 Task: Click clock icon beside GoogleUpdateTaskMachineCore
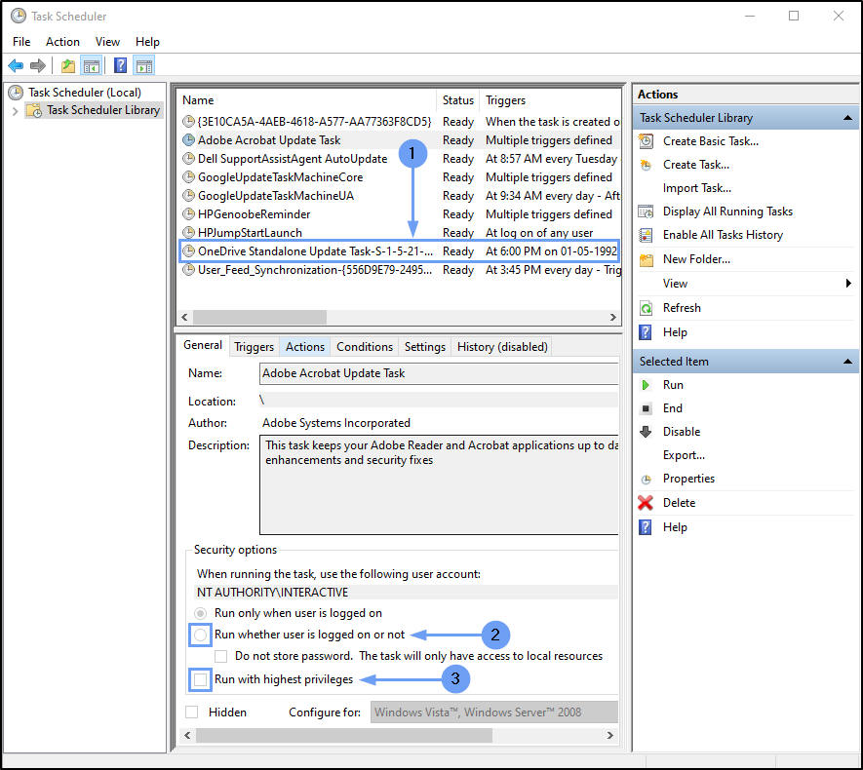click(189, 177)
